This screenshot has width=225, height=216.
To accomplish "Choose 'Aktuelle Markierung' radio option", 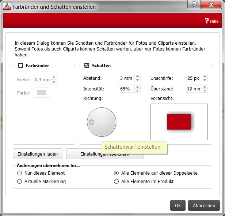I will [20, 181].
